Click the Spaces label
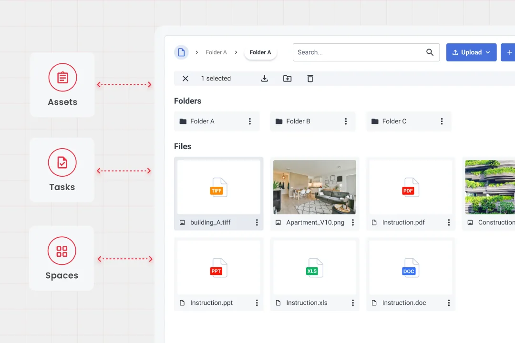 point(62,276)
